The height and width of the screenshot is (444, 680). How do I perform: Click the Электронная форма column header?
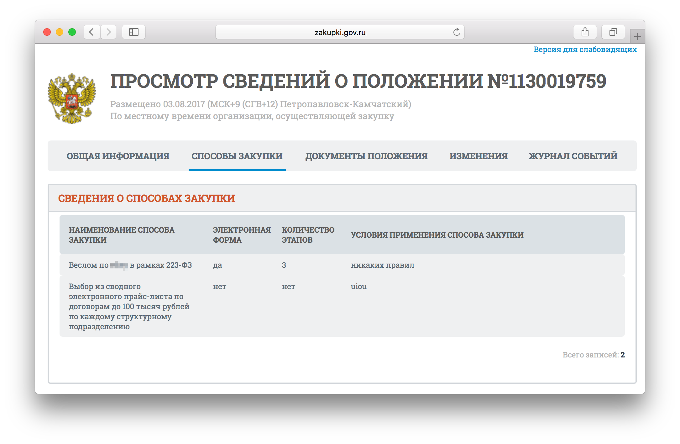[x=242, y=235]
